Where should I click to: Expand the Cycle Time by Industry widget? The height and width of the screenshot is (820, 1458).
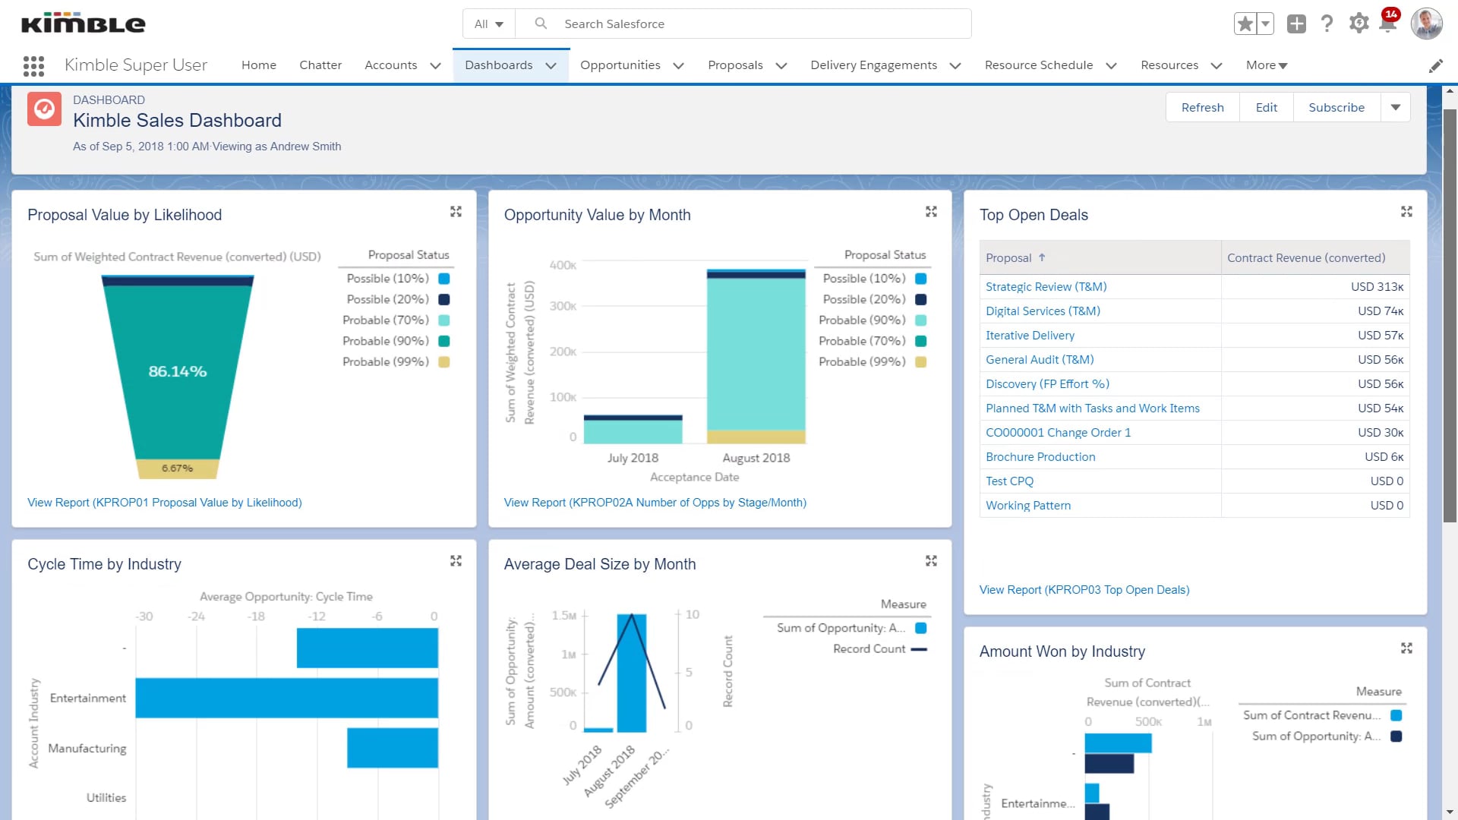456,561
